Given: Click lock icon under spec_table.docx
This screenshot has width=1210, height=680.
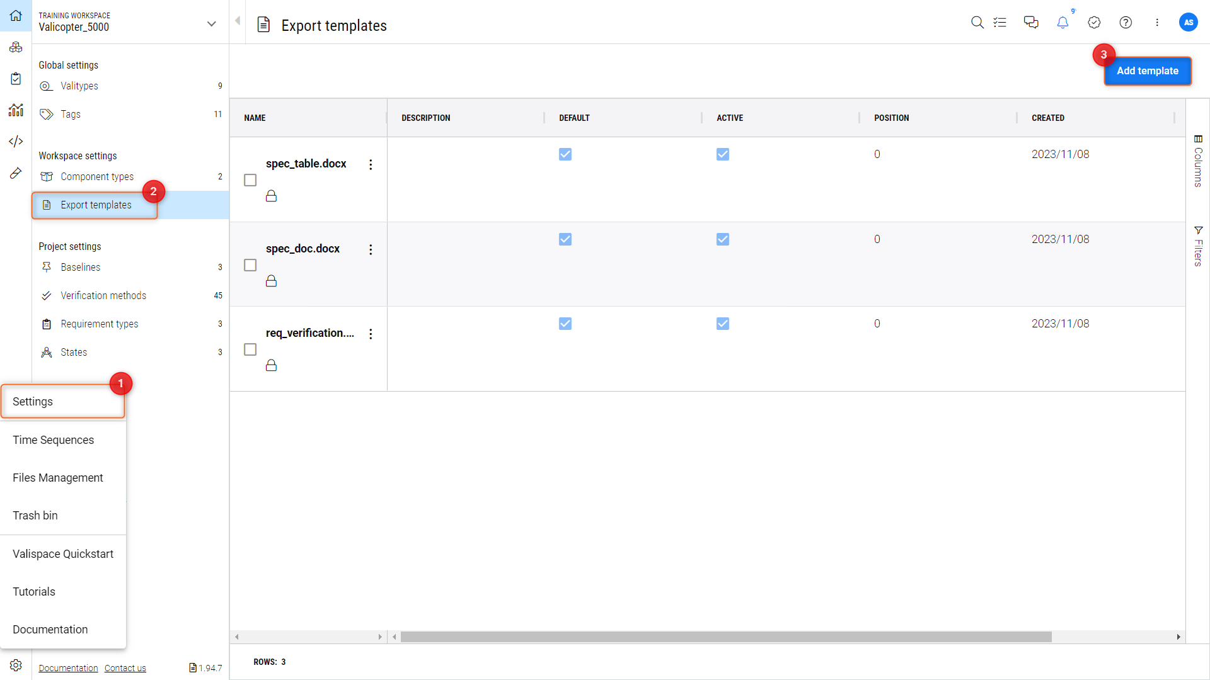Looking at the screenshot, I should (x=271, y=196).
